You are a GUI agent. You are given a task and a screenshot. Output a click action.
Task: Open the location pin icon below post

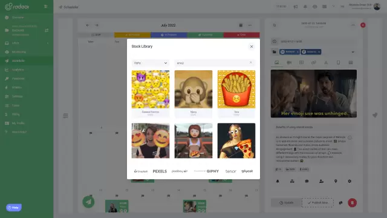click(x=336, y=181)
